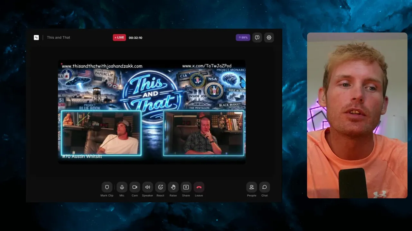The image size is (412, 231).
Task: Click the "This and That" studio title
Action: (x=59, y=38)
